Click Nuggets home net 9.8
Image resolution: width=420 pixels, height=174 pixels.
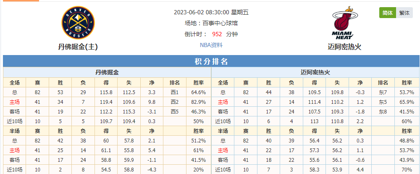pyautogui.click(x=152, y=102)
